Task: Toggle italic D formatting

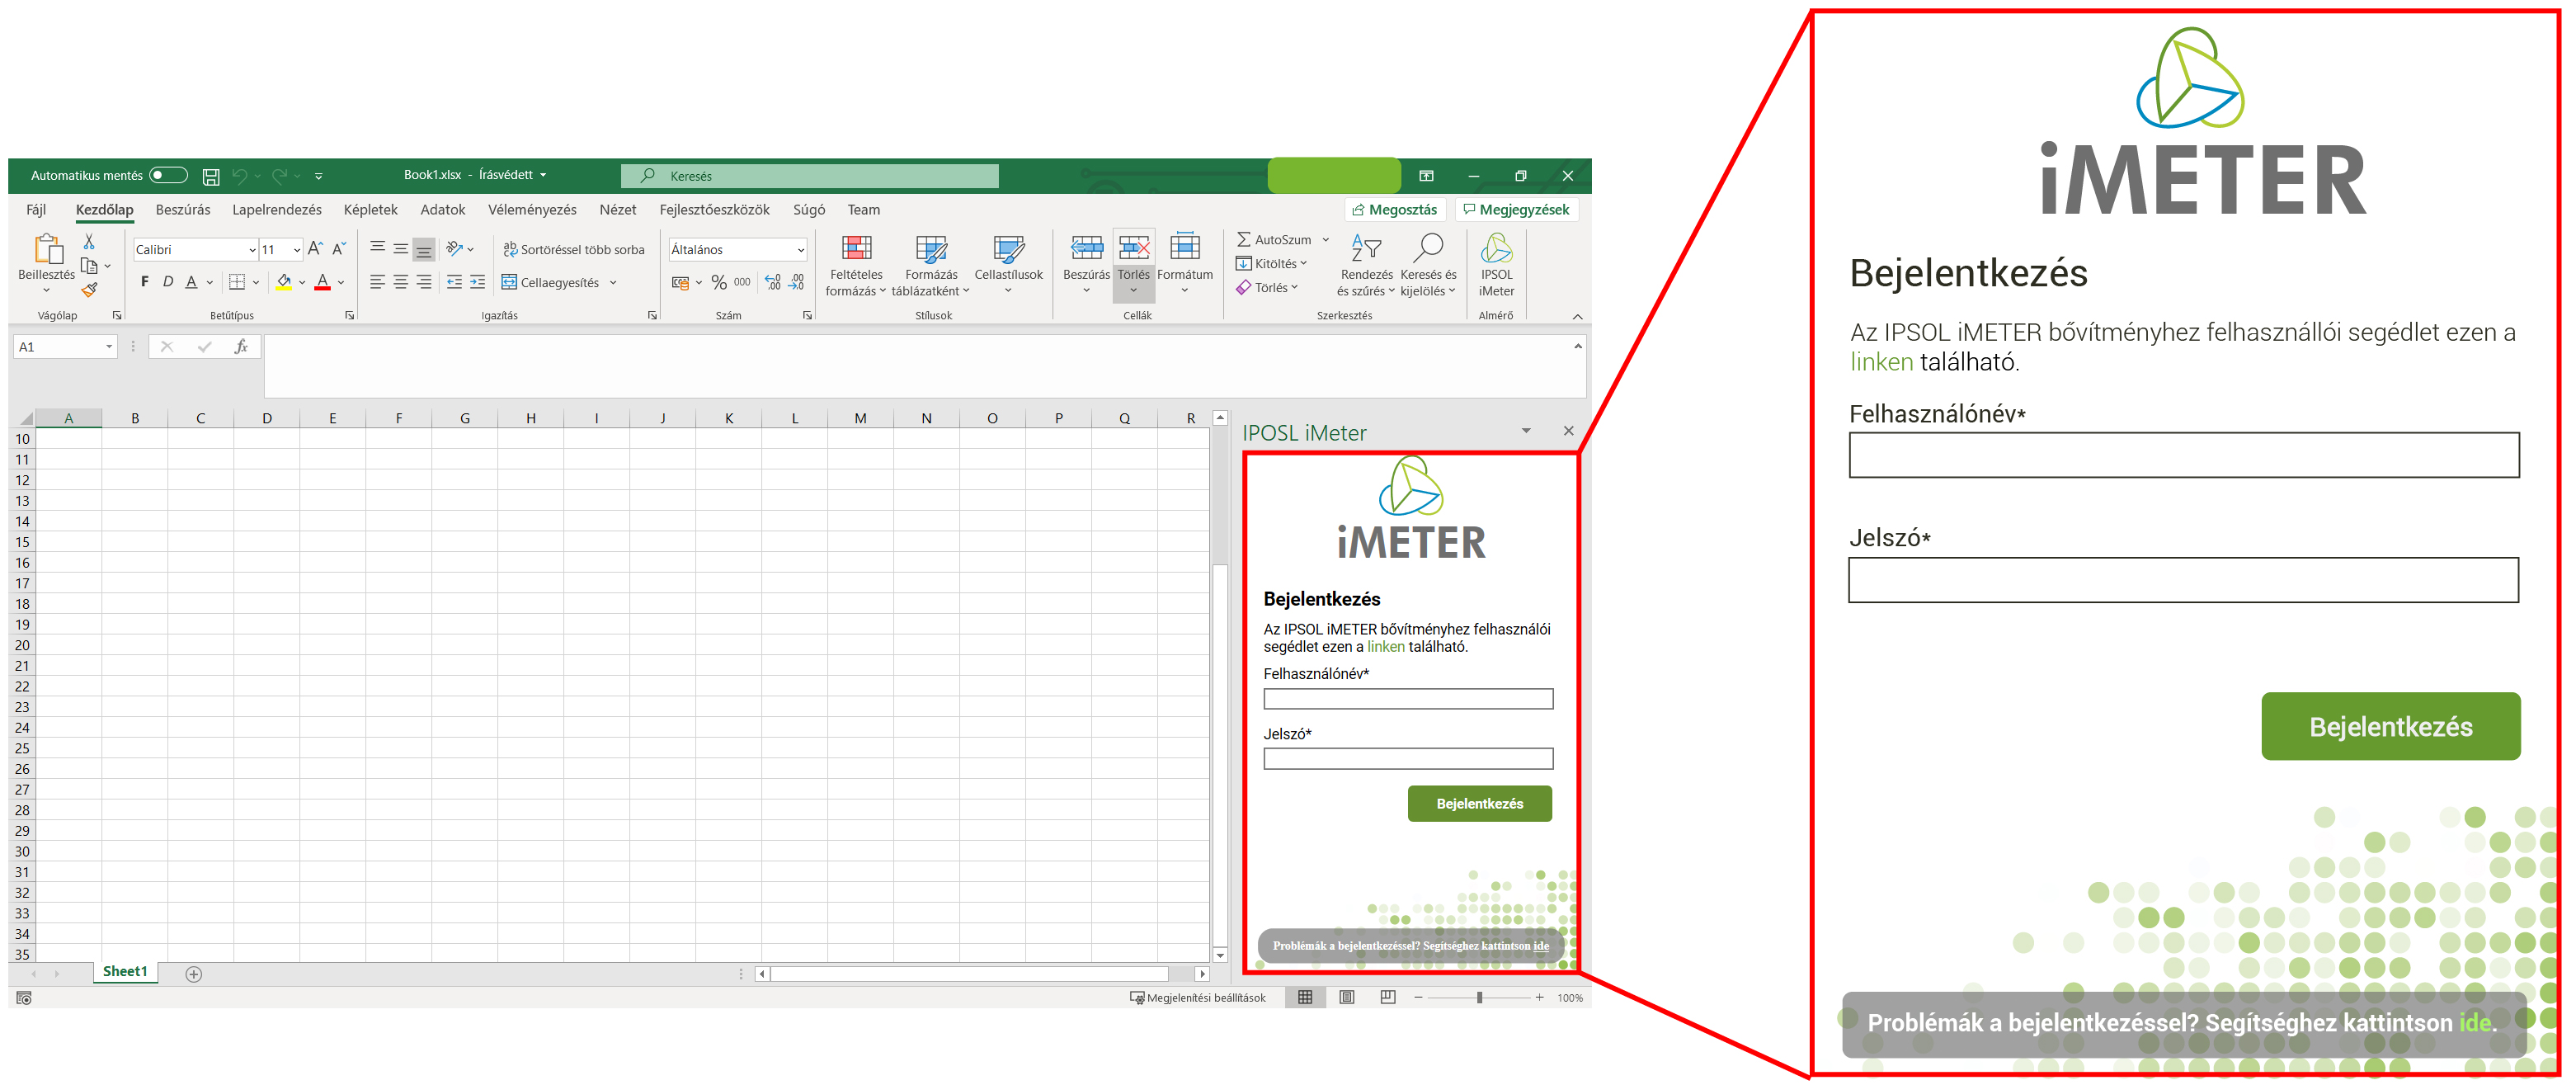Action: (168, 282)
